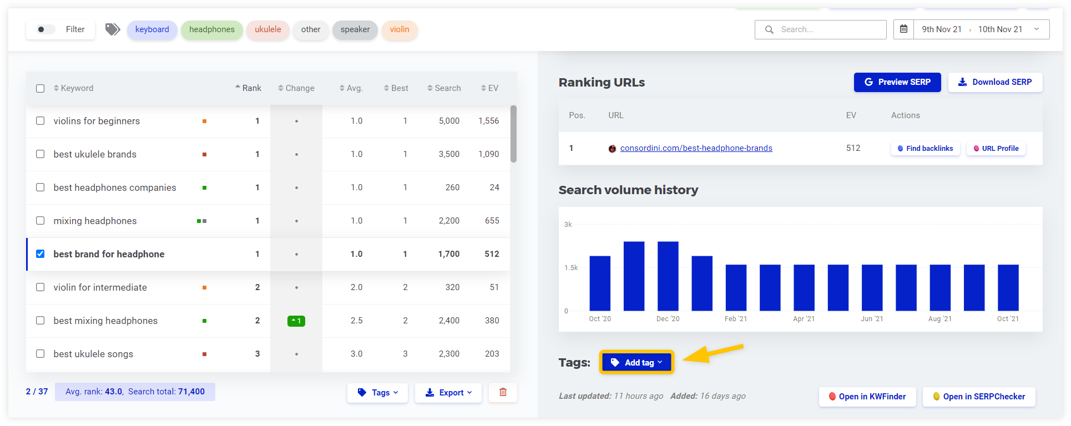Click the calendar icon in date picker
1071x426 pixels.
(x=903, y=29)
